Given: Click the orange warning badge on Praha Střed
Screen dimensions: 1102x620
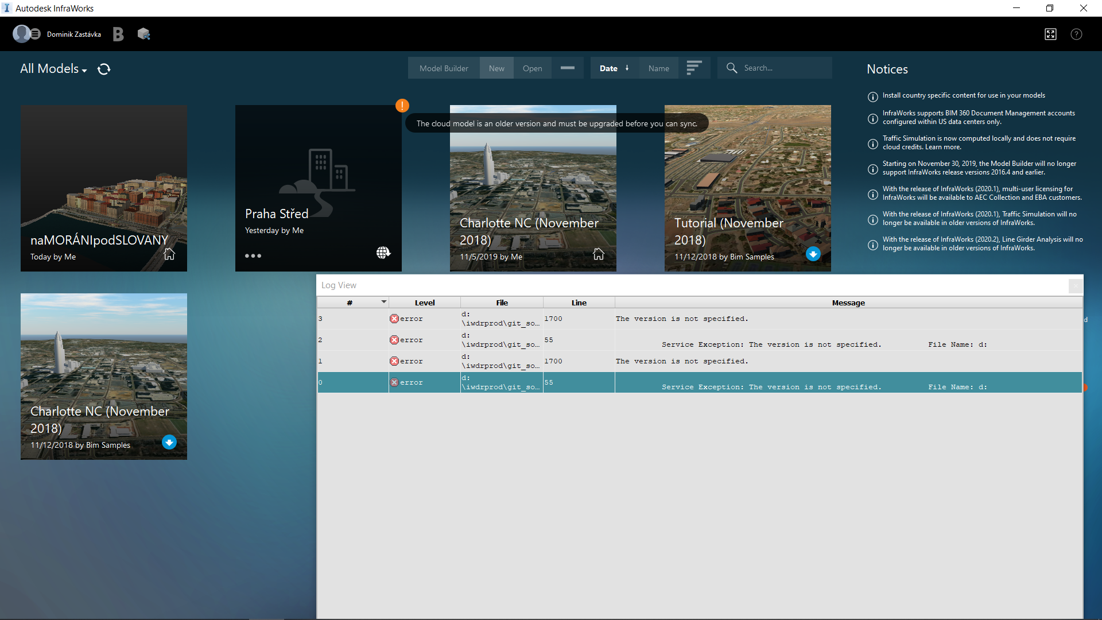Looking at the screenshot, I should coord(402,106).
